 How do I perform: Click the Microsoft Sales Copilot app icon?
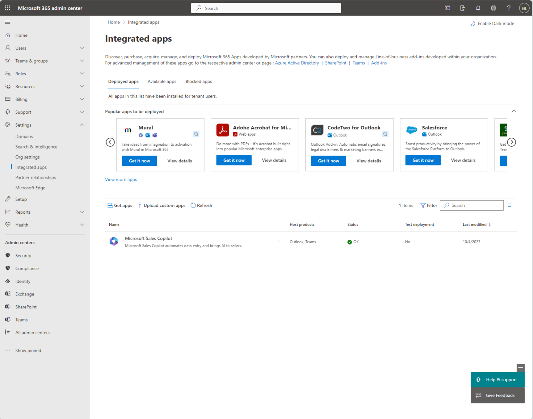coord(114,241)
